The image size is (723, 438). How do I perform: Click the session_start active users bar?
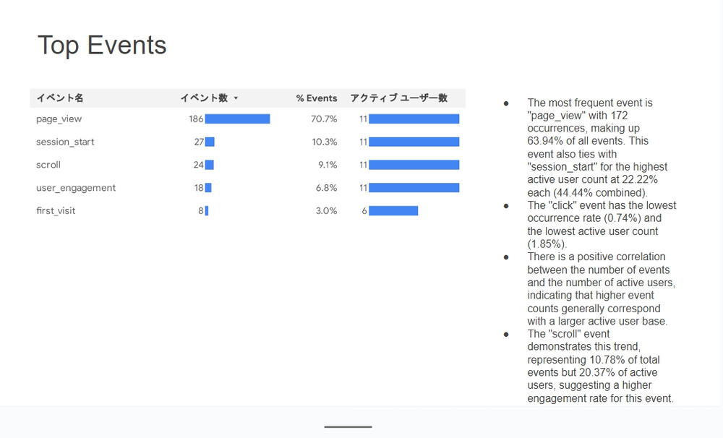click(x=414, y=142)
